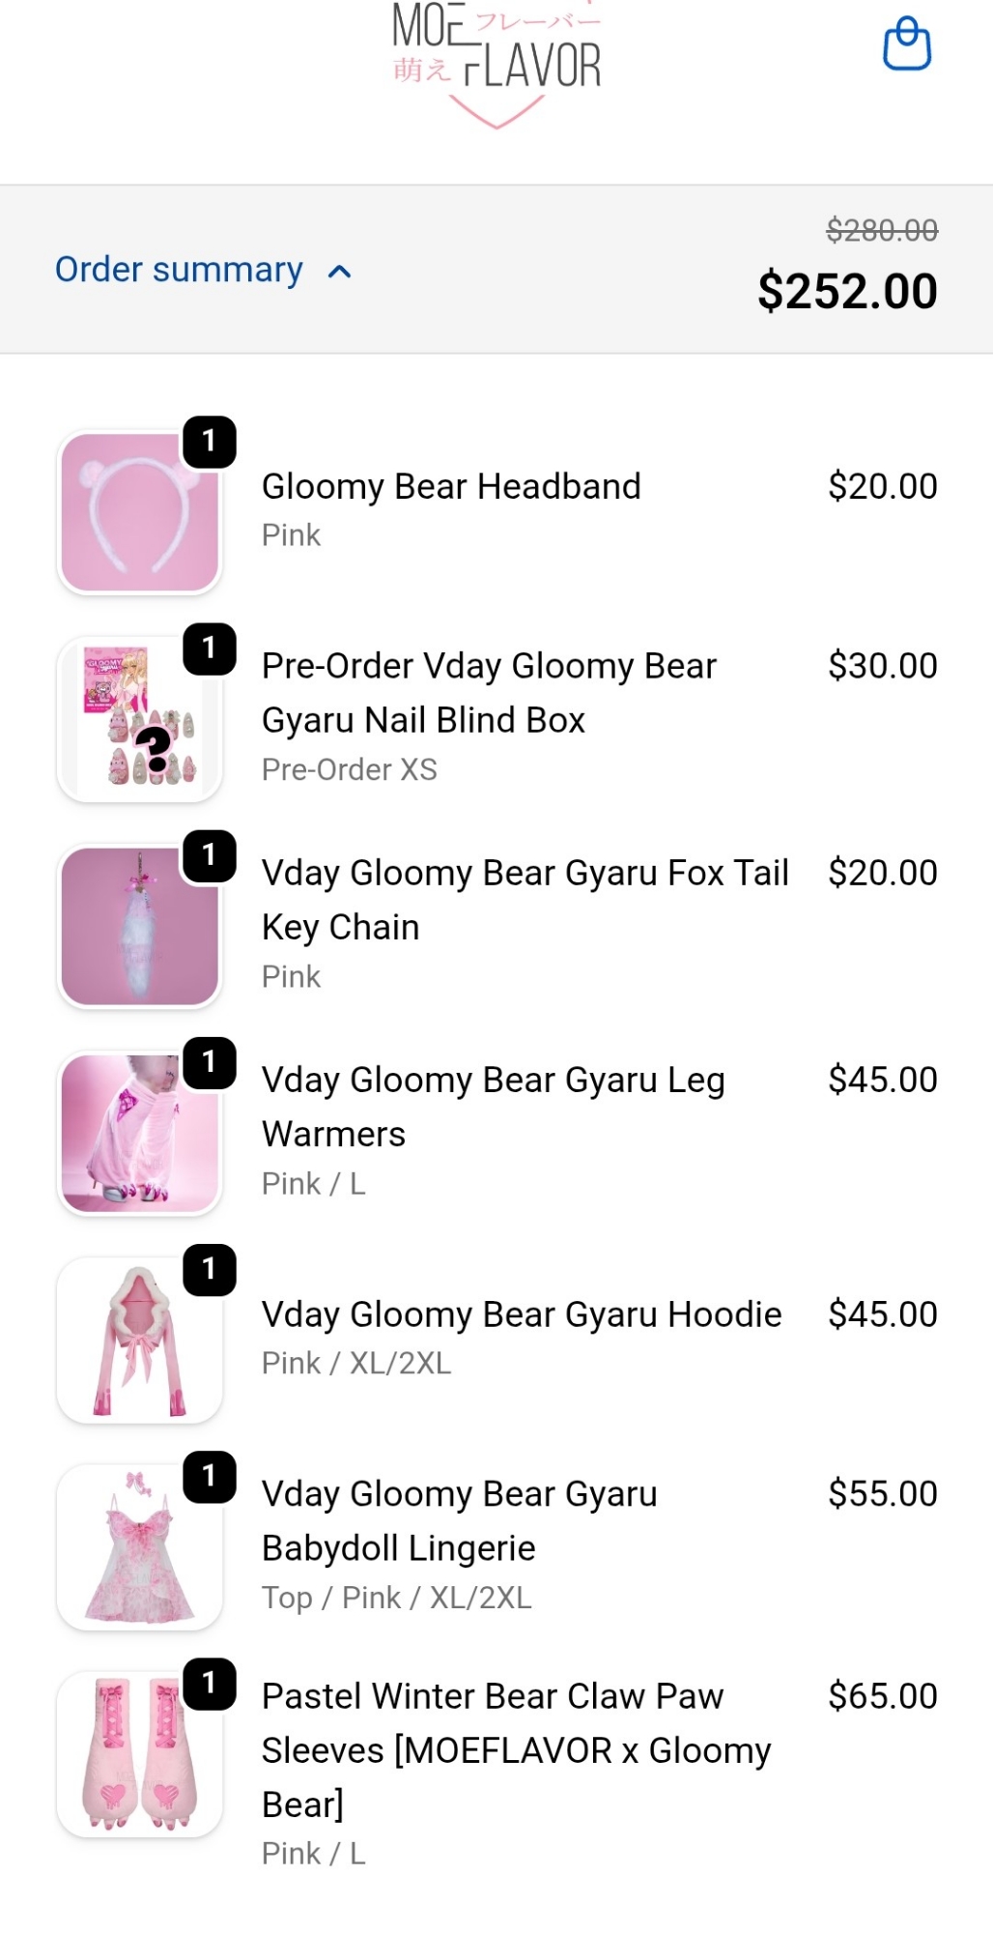
Task: Click the Gloomy Bear Headband title
Action: tap(451, 486)
